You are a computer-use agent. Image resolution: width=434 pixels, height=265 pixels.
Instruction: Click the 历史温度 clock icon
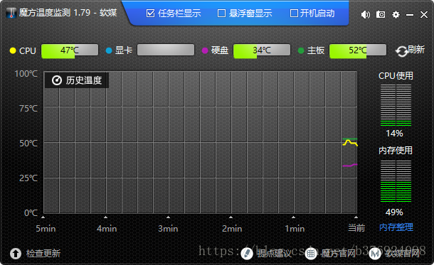[x=57, y=80]
